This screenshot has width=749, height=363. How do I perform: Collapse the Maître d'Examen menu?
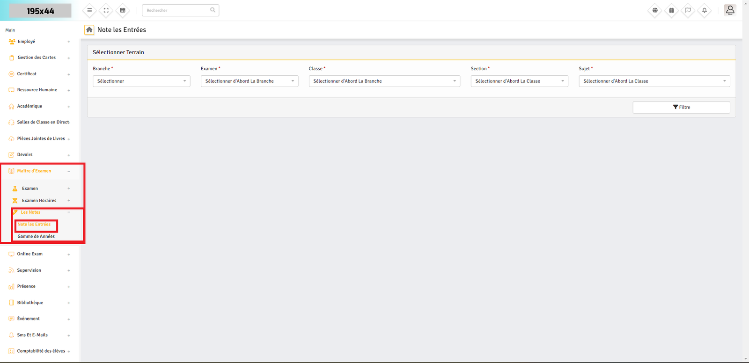(x=34, y=171)
